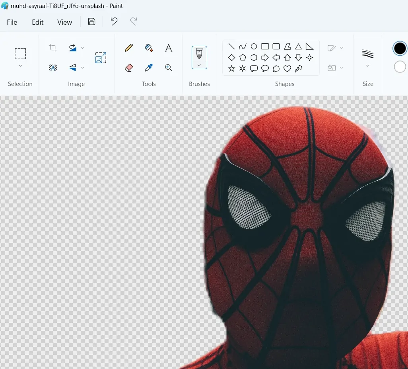The height and width of the screenshot is (369, 408).
Task: Click the Redo arrow icon
Action: point(134,21)
